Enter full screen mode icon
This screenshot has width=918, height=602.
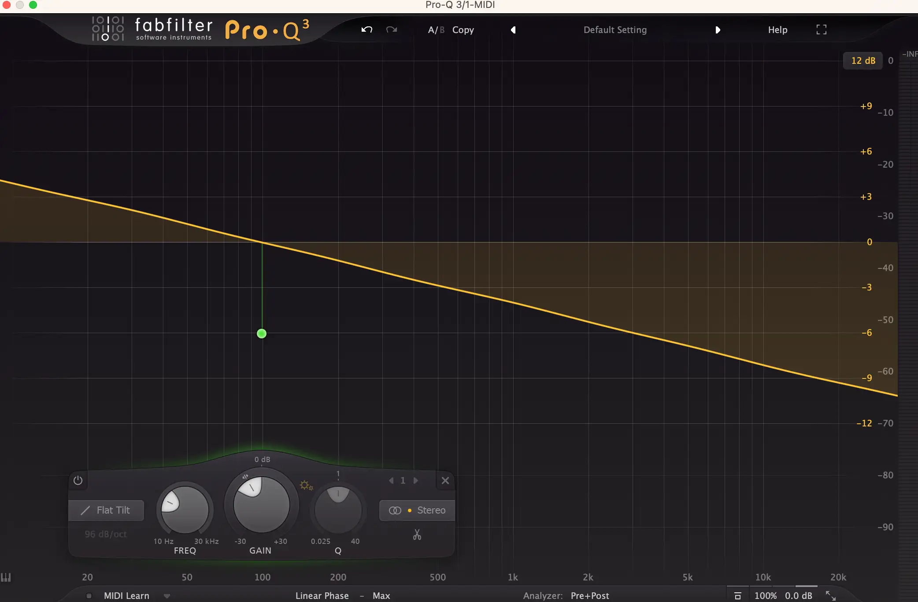pos(821,29)
